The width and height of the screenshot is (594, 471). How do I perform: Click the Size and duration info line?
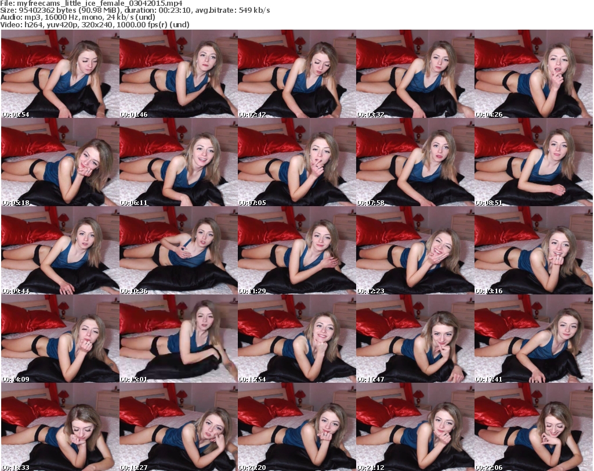pyautogui.click(x=135, y=10)
